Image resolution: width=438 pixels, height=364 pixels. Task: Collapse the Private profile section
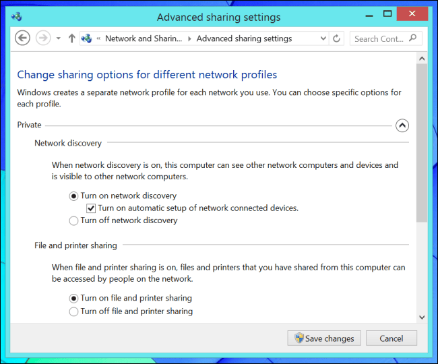(x=402, y=125)
